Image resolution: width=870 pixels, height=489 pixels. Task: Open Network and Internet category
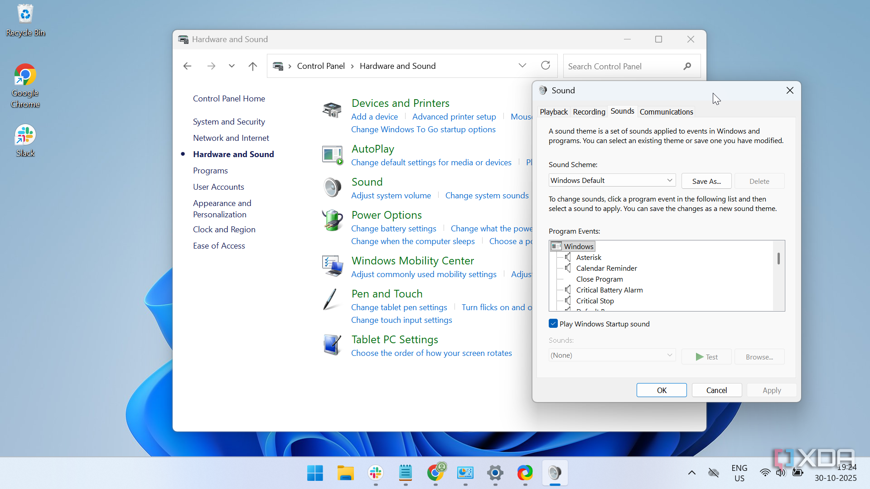tap(231, 138)
